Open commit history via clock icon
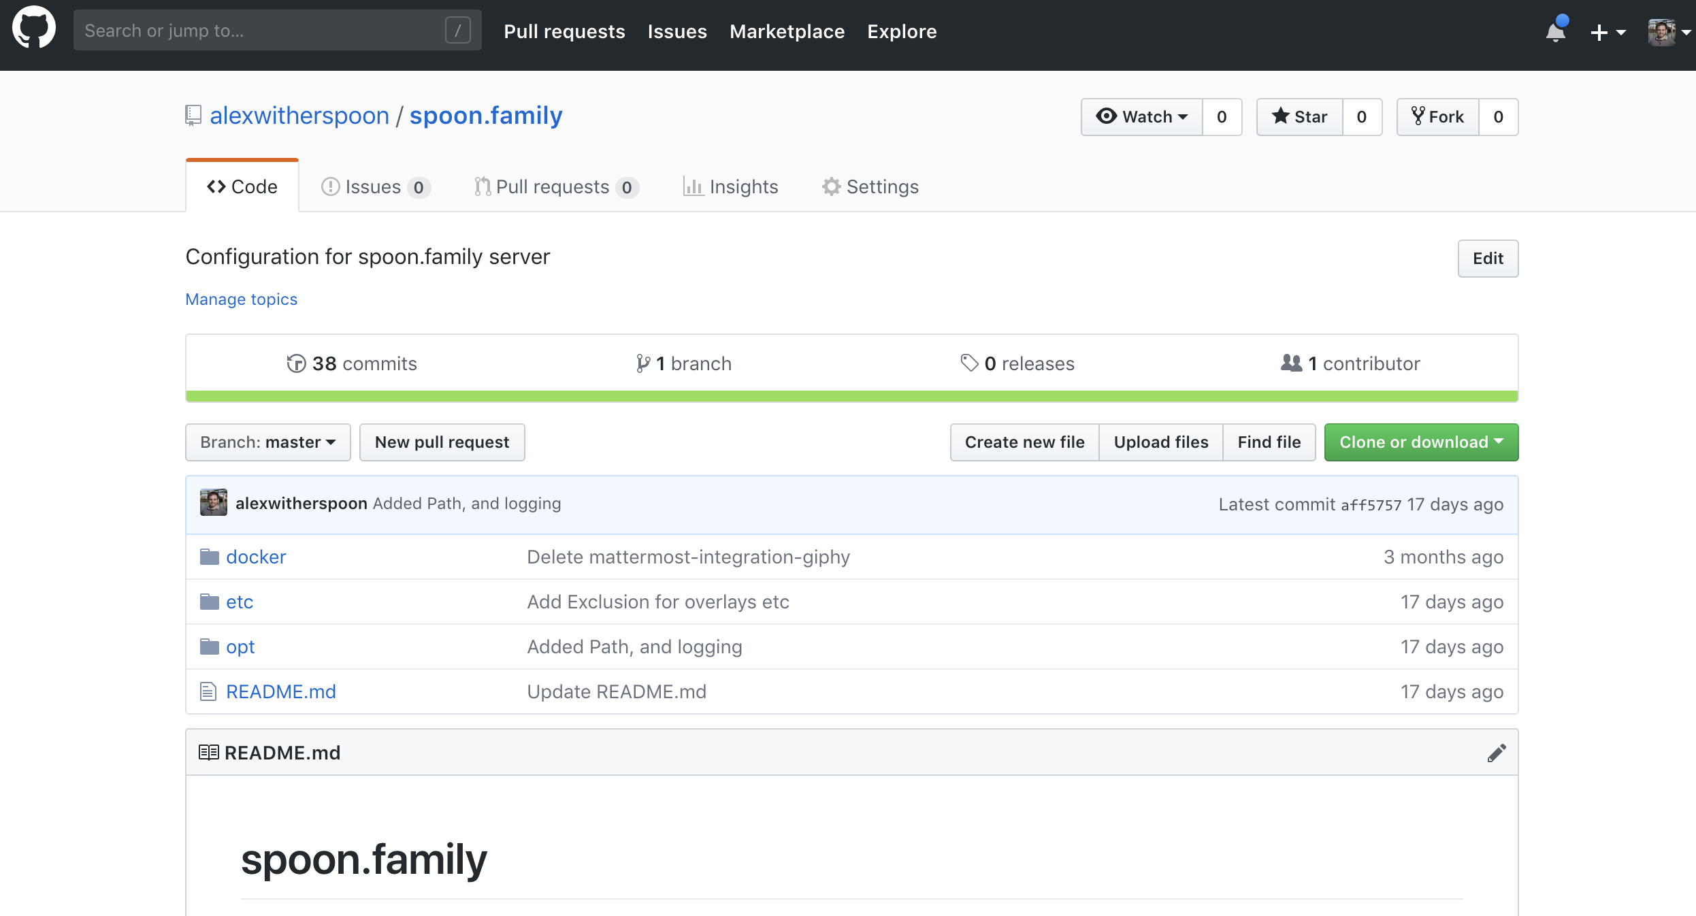1696x916 pixels. pyautogui.click(x=296, y=363)
